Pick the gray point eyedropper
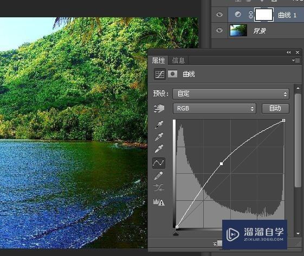Viewport: 304px width, 256px height. (159, 137)
